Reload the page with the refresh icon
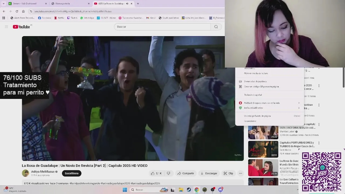The image size is (345, 194). point(17,11)
